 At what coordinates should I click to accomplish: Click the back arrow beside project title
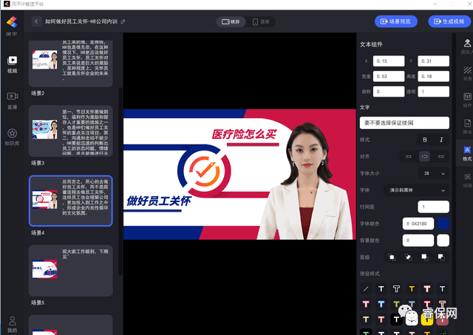pos(36,21)
